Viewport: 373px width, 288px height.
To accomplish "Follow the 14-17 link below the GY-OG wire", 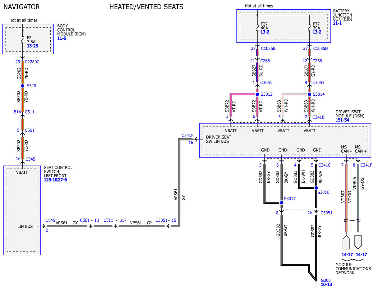I will (x=361, y=254).
